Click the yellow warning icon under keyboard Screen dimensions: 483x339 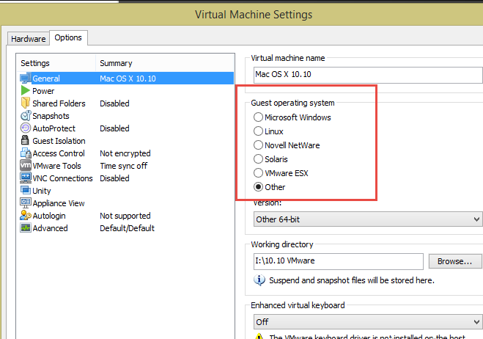coord(259,336)
